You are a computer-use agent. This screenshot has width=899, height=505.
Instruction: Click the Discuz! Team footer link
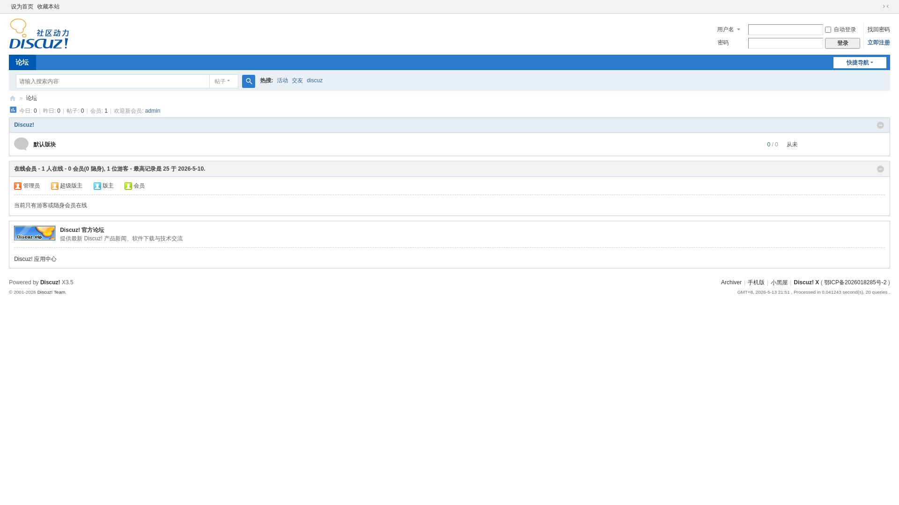pos(52,292)
